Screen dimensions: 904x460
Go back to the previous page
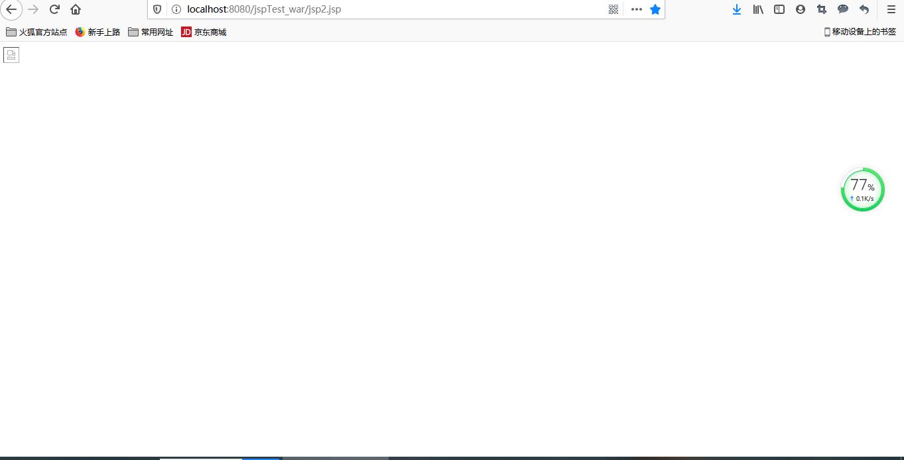(11, 9)
